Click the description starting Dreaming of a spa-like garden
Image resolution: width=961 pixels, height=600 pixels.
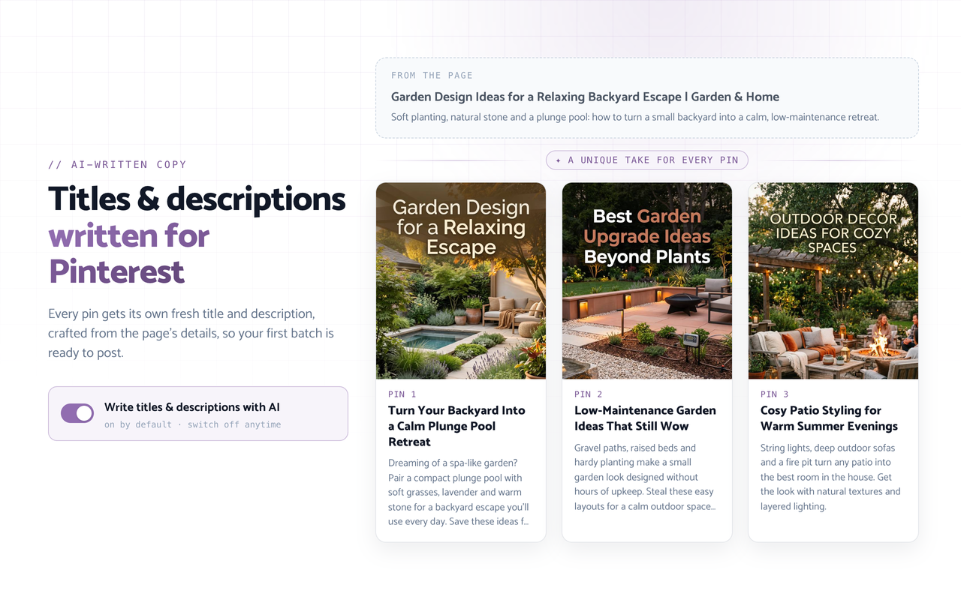[459, 492]
